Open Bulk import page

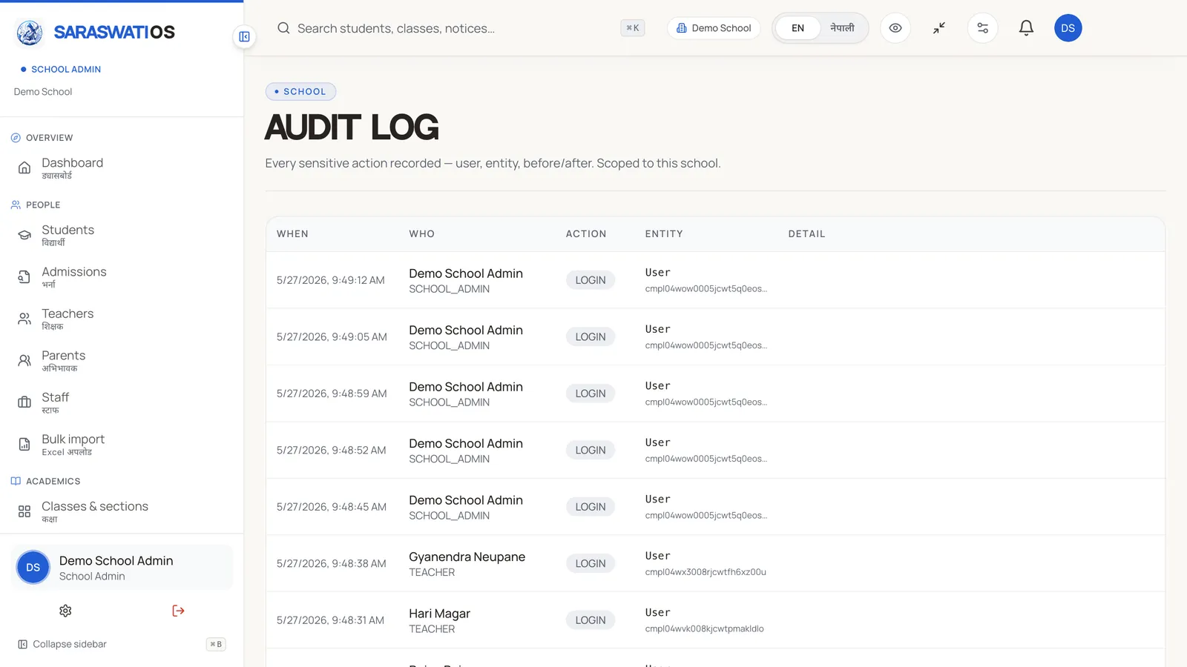122,445
